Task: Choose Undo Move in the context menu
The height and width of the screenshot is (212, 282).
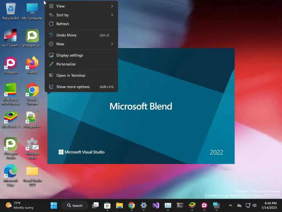Action: point(81,35)
